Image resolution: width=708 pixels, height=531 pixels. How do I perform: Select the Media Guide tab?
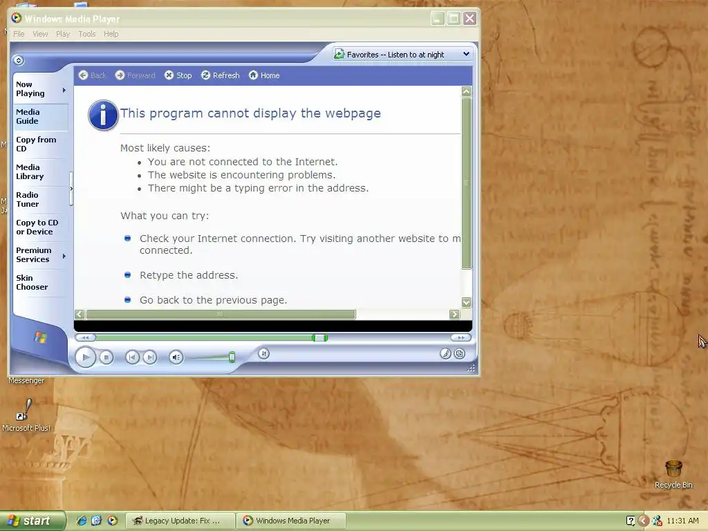[x=41, y=116]
